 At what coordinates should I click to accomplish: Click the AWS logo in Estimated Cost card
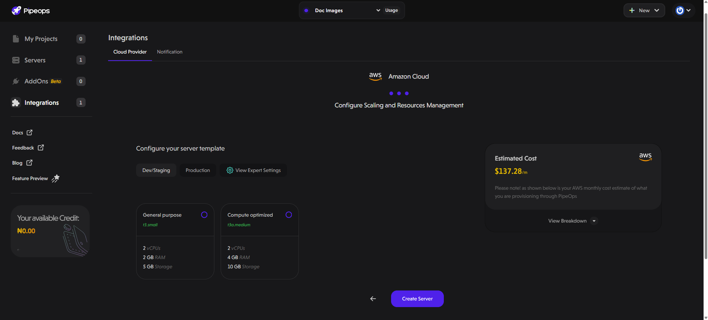click(645, 157)
